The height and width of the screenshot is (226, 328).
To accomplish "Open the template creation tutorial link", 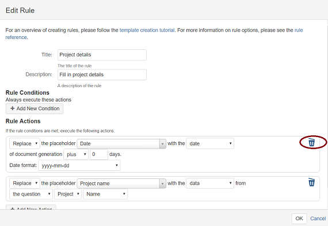I will [147, 30].
